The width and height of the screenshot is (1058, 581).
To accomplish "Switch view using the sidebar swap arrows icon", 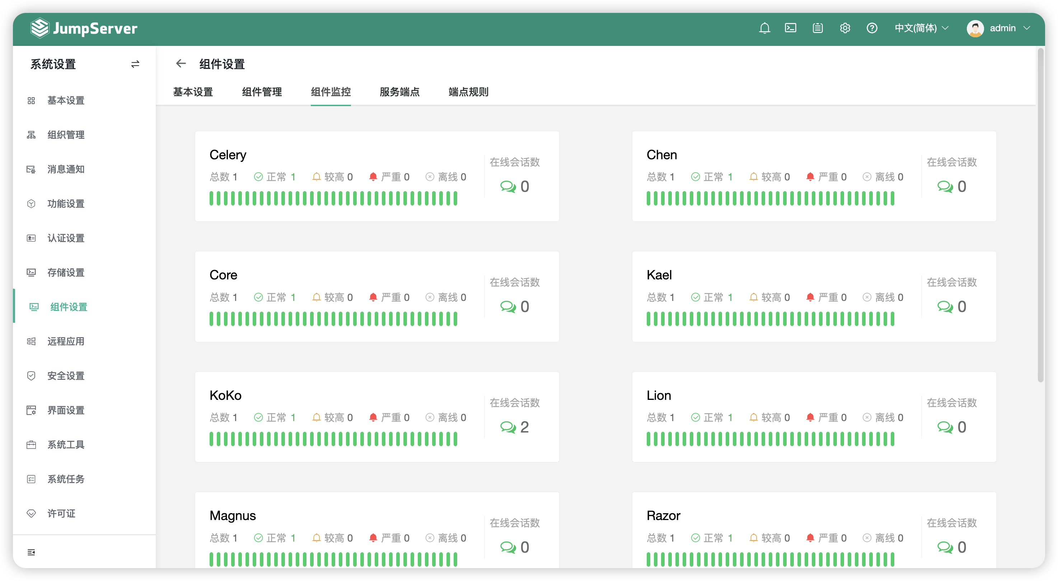I will (135, 64).
